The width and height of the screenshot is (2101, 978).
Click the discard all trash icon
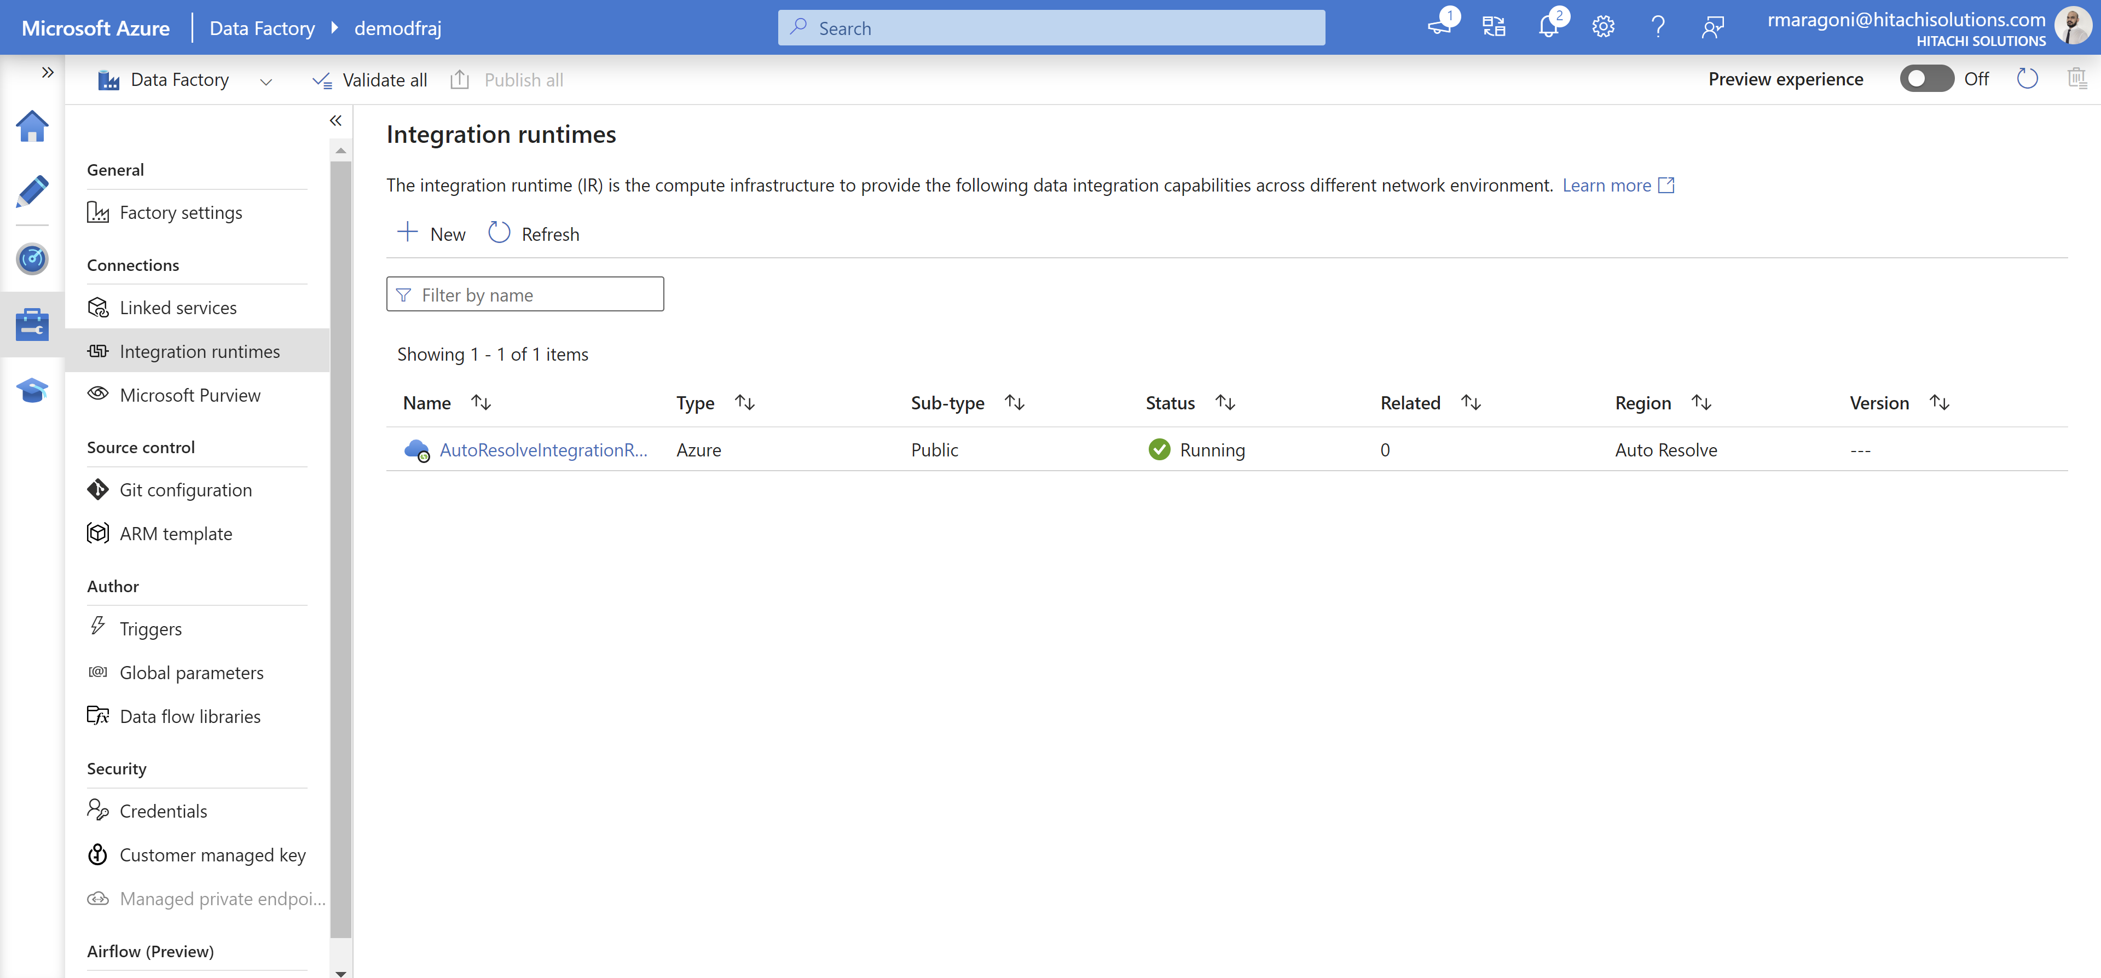click(2076, 79)
